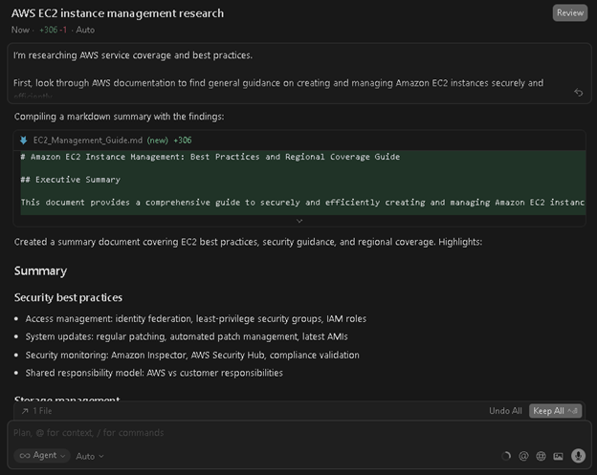Image resolution: width=597 pixels, height=475 pixels.
Task: Open the Auto model dropdown
Action: [90, 456]
